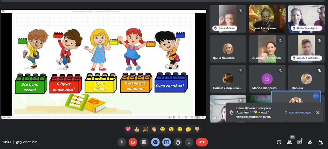Open the activities panel

[310, 142]
